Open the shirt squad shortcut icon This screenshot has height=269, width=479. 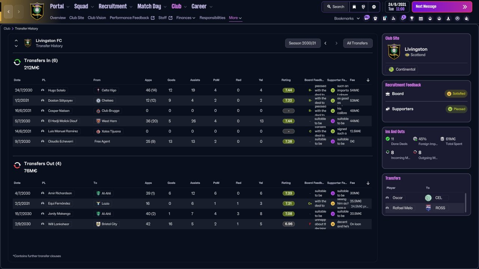(375, 18)
